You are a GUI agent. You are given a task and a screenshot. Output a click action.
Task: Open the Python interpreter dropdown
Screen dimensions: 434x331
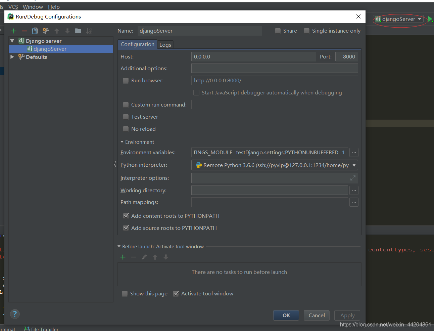[x=354, y=165]
